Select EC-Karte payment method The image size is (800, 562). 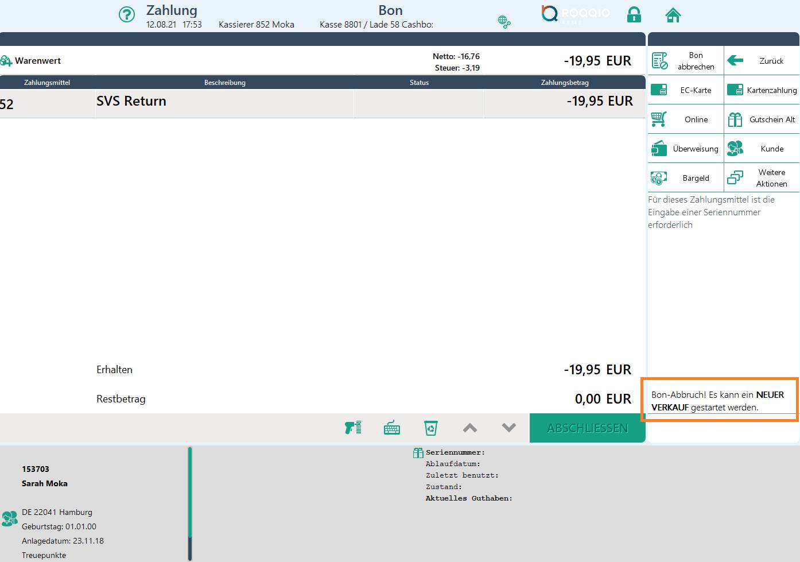pyautogui.click(x=686, y=90)
